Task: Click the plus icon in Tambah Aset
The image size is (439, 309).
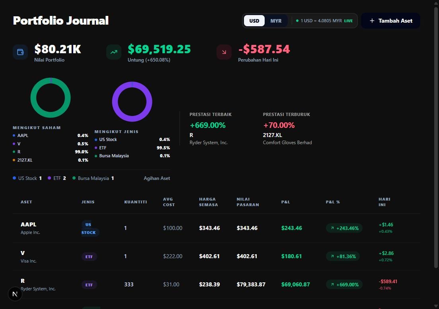Action: coord(372,21)
